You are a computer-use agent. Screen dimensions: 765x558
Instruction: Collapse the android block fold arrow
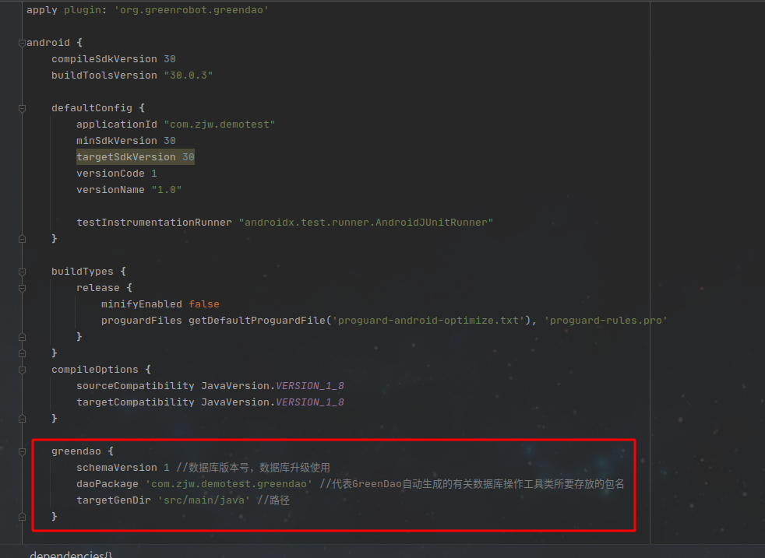pos(22,43)
